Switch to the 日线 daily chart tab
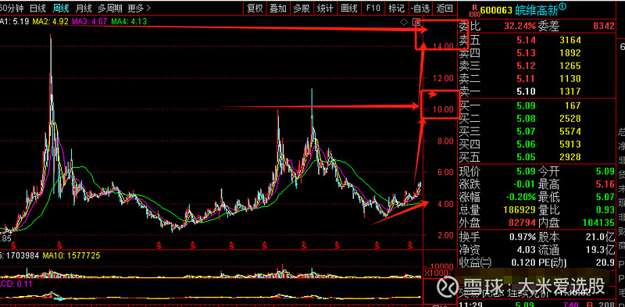 [x=37, y=8]
